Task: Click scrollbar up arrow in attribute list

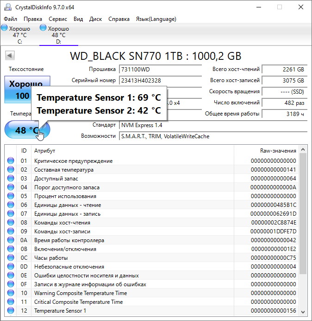Action: point(303,150)
